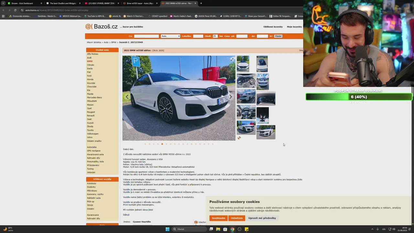Click the Bazoš.cz logo
Screen dimensions: 414x233
click(101, 27)
